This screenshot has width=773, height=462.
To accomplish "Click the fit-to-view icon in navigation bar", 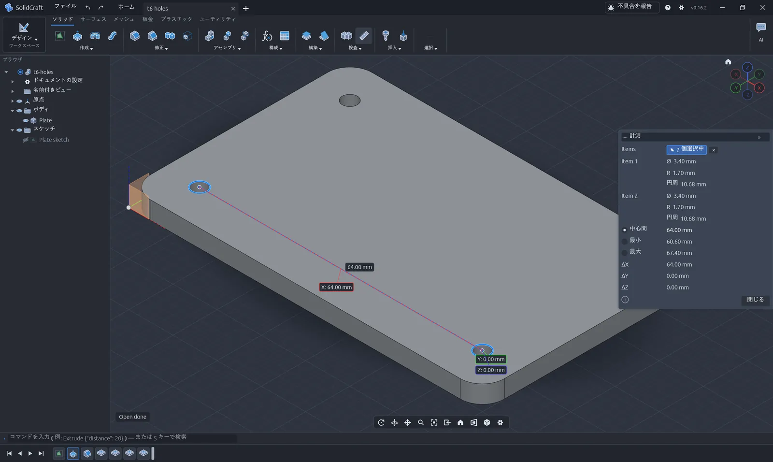I will click(x=434, y=423).
